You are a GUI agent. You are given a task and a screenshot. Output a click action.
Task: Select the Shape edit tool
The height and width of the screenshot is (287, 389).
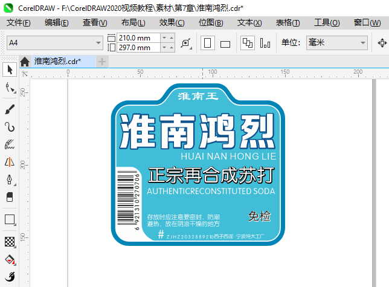point(10,88)
